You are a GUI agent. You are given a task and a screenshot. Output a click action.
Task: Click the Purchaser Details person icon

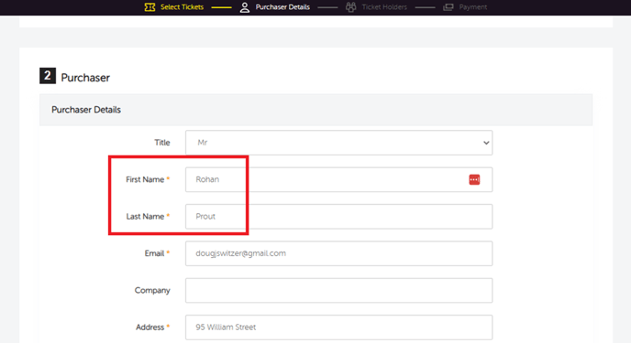coord(245,7)
